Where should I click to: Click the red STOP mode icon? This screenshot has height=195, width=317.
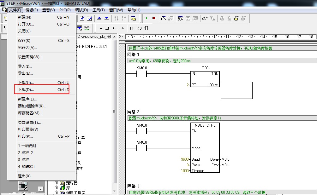(x=154, y=18)
